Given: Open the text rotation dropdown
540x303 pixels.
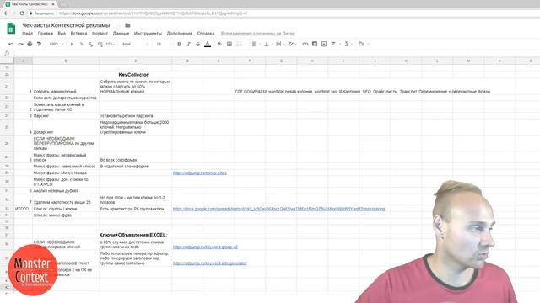Looking at the screenshot, I should click(x=292, y=44).
